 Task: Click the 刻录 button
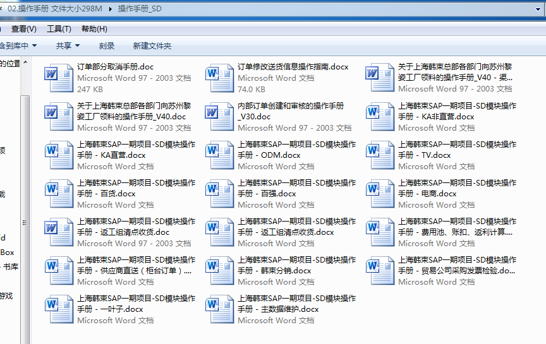(x=107, y=45)
